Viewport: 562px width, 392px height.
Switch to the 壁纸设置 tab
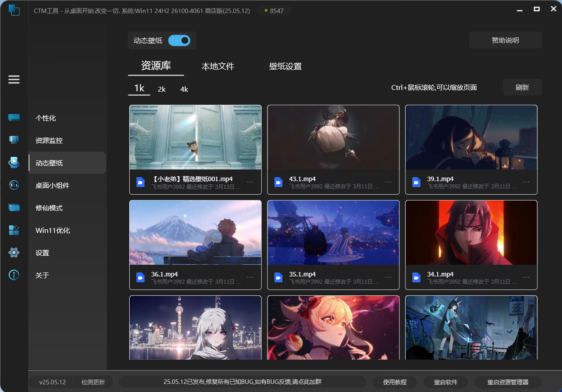point(286,67)
